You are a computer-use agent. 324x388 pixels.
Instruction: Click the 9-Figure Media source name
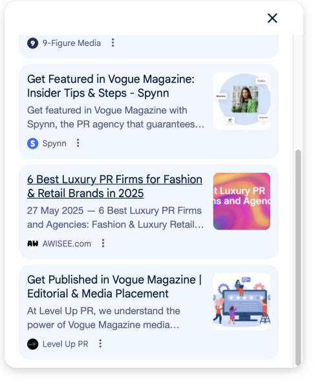coord(72,43)
